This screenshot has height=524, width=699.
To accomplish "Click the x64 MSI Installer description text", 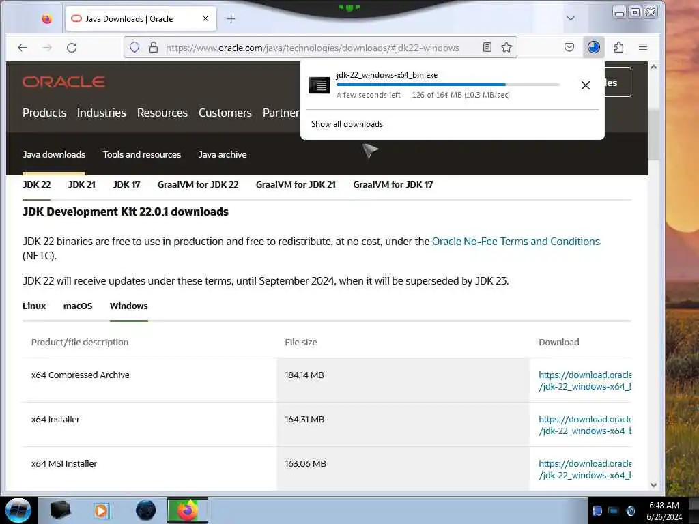I will (x=64, y=464).
